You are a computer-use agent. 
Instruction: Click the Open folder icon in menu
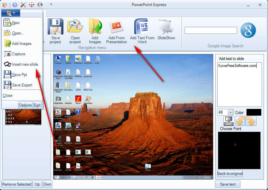pyautogui.click(x=7, y=33)
